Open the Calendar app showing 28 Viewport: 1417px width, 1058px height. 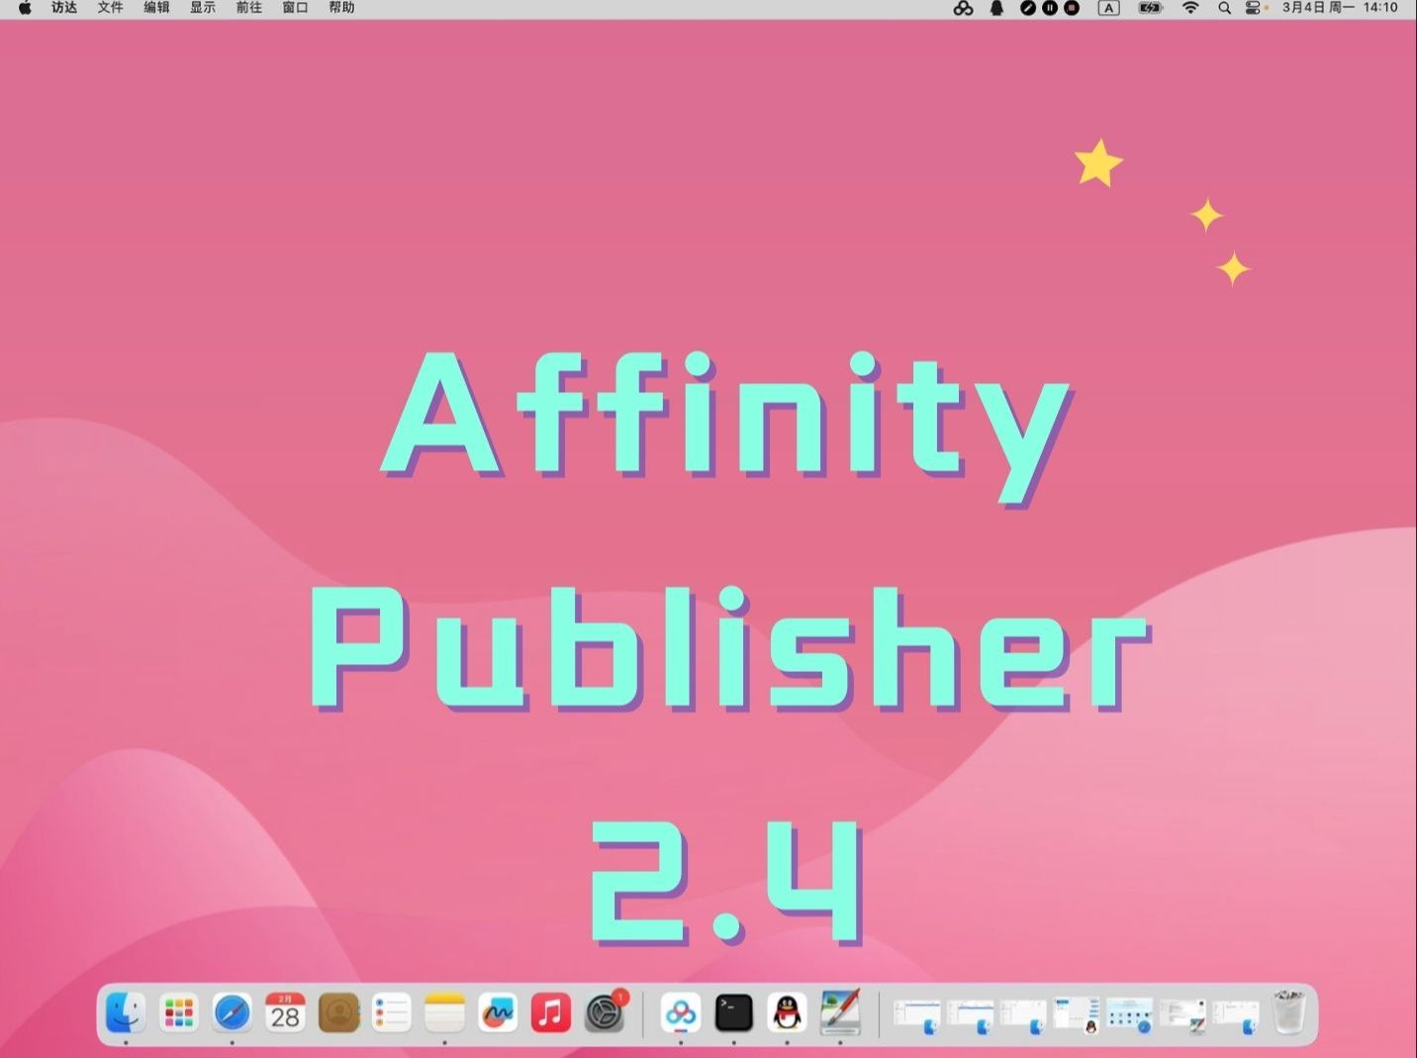point(285,1012)
